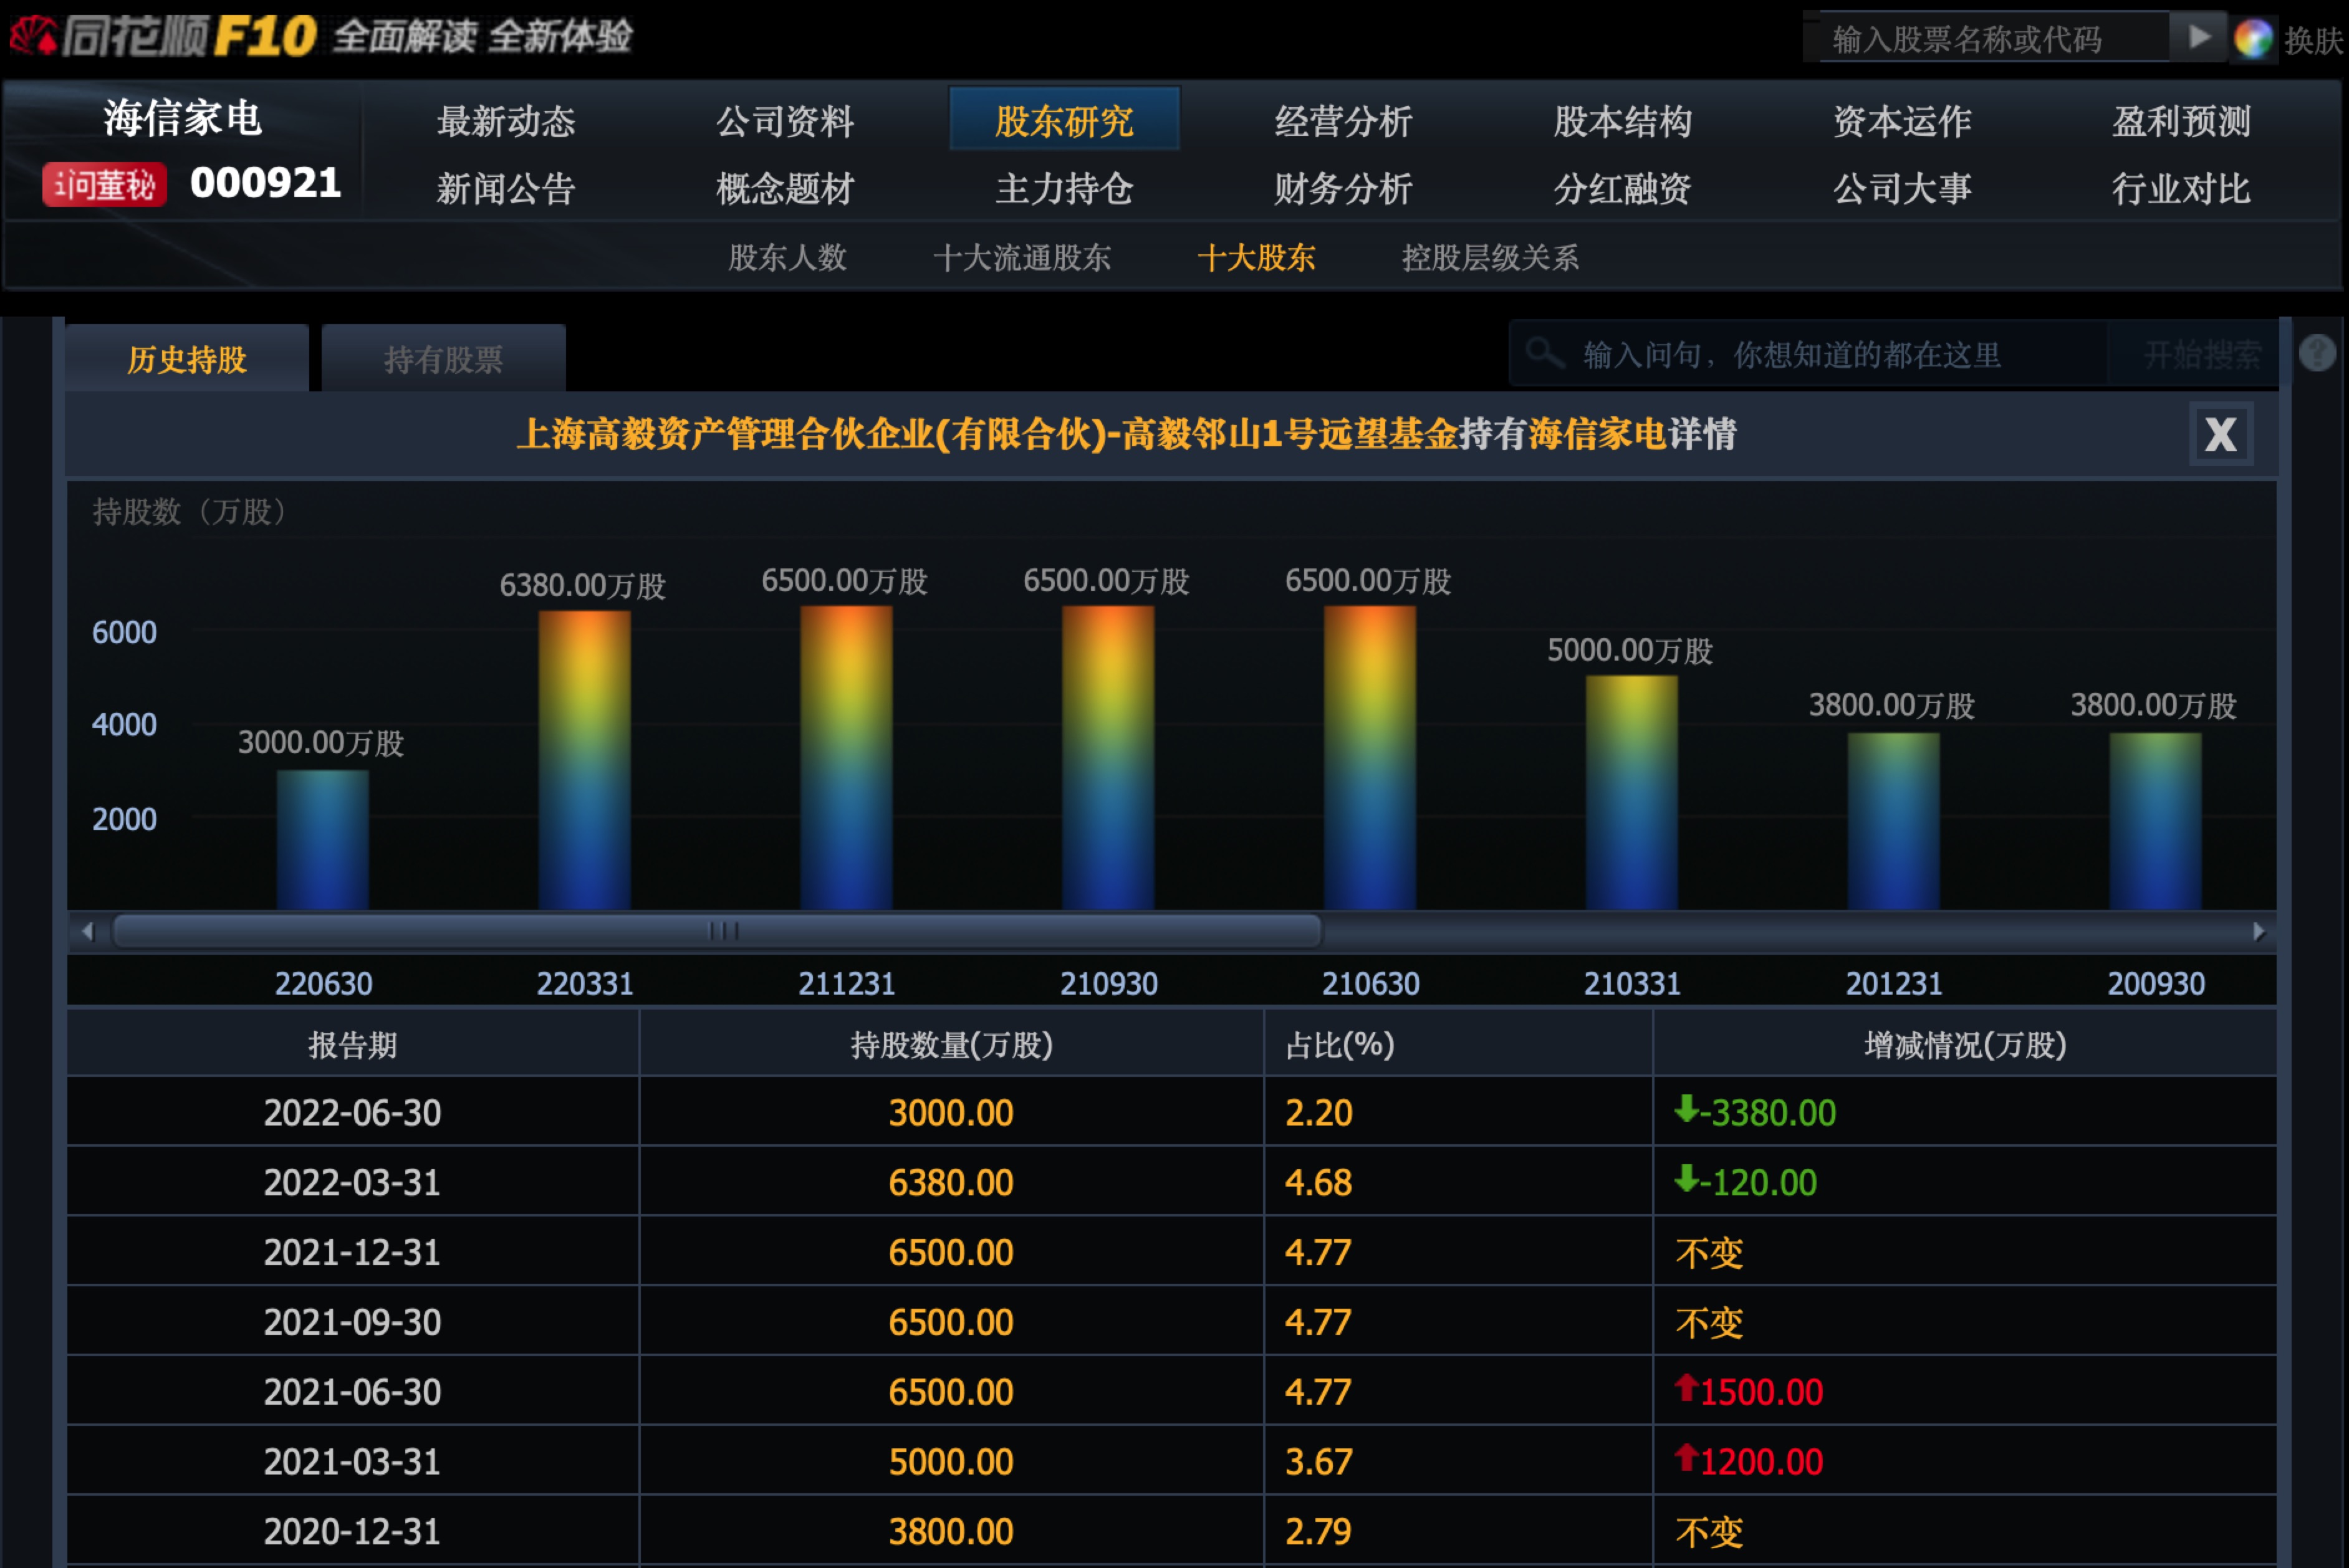Switch to the 持有股票 tab
The height and width of the screenshot is (1568, 2349).
click(443, 358)
